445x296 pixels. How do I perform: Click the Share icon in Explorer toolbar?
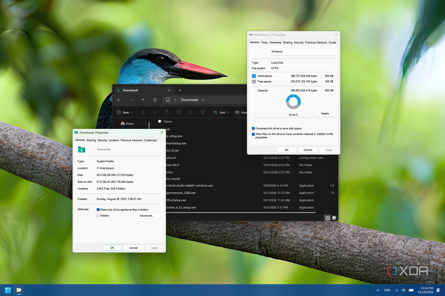191,112
